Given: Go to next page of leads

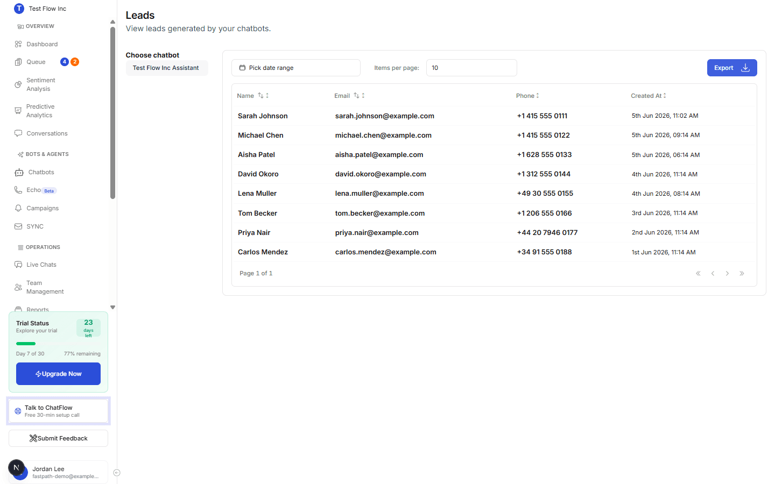Looking at the screenshot, I should point(727,273).
